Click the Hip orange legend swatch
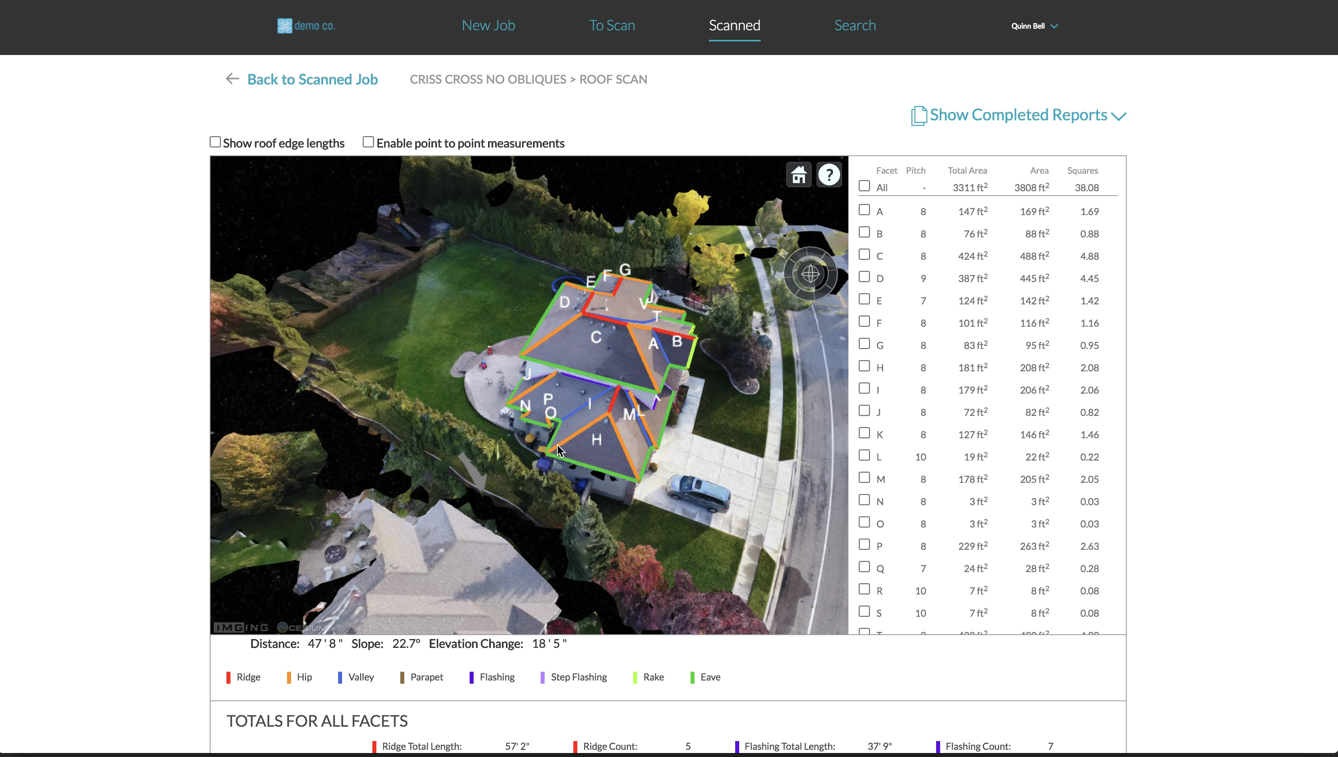1338x757 pixels. 289,677
